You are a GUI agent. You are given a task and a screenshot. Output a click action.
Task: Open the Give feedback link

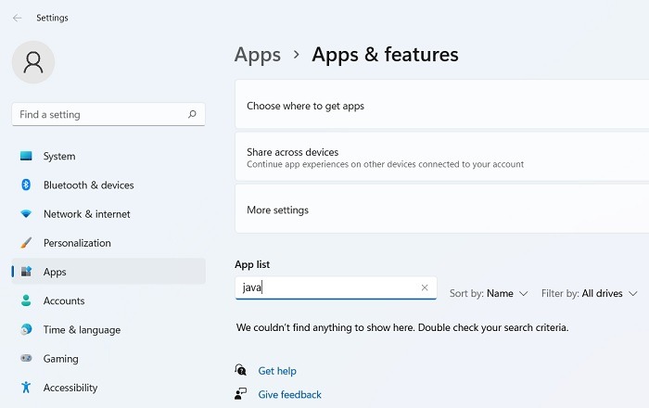(x=289, y=395)
